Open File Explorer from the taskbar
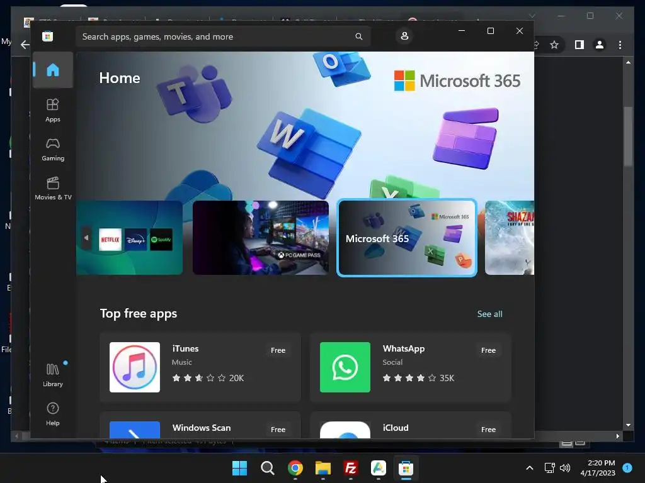This screenshot has height=483, width=645. [323, 468]
